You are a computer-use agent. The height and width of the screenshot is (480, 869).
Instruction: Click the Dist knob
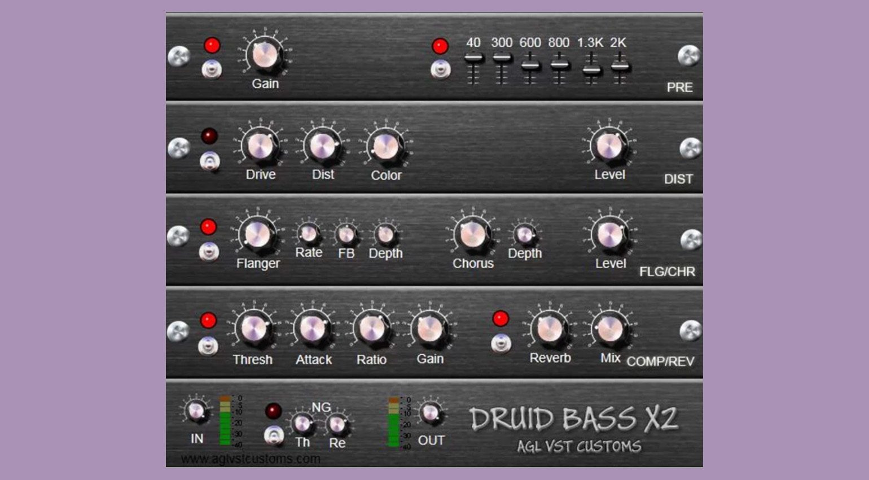tap(323, 146)
